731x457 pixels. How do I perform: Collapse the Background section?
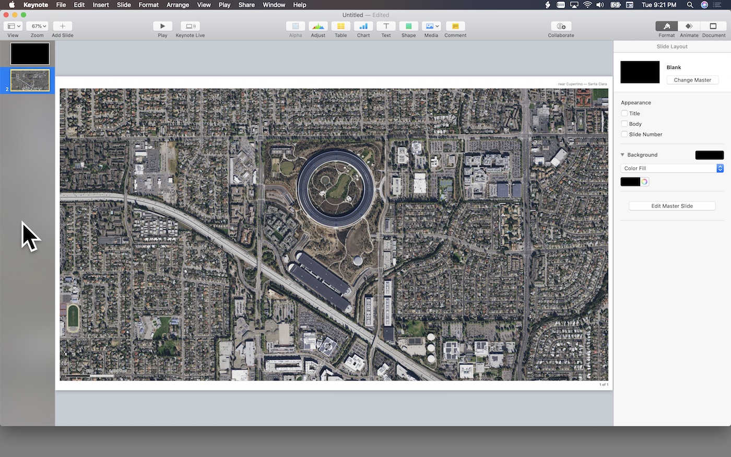pos(622,155)
